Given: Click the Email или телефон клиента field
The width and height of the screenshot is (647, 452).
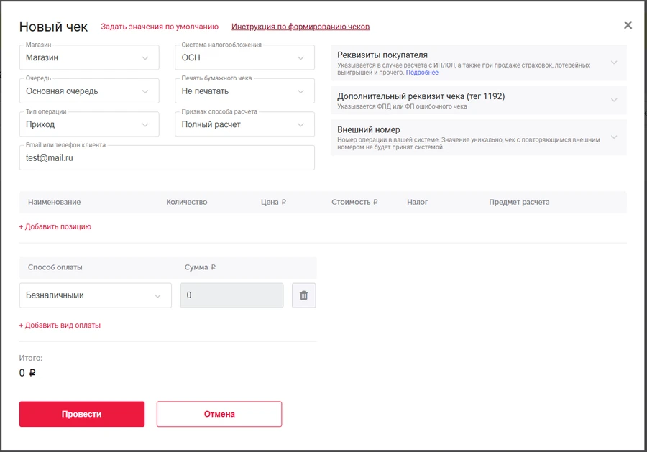Looking at the screenshot, I should pyautogui.click(x=167, y=158).
